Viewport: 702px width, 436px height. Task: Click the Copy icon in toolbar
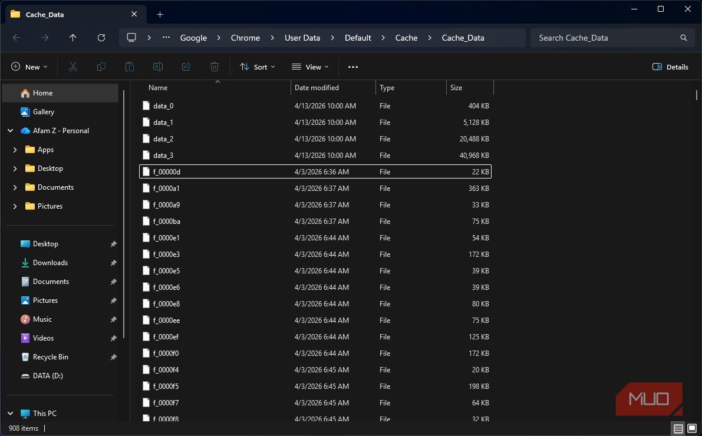coord(101,67)
